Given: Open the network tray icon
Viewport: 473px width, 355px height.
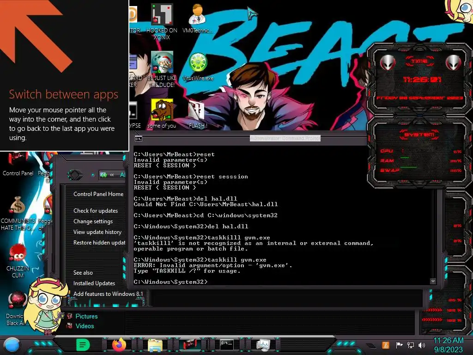Looking at the screenshot, I should click(x=411, y=345).
